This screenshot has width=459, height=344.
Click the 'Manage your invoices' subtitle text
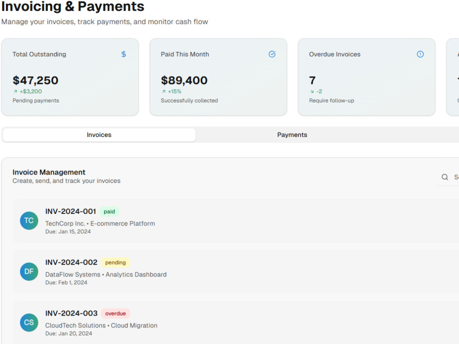click(x=105, y=22)
